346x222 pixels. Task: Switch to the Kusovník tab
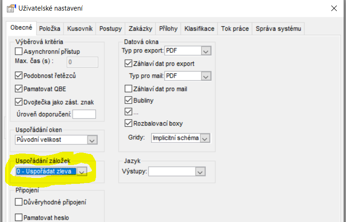[80, 28]
